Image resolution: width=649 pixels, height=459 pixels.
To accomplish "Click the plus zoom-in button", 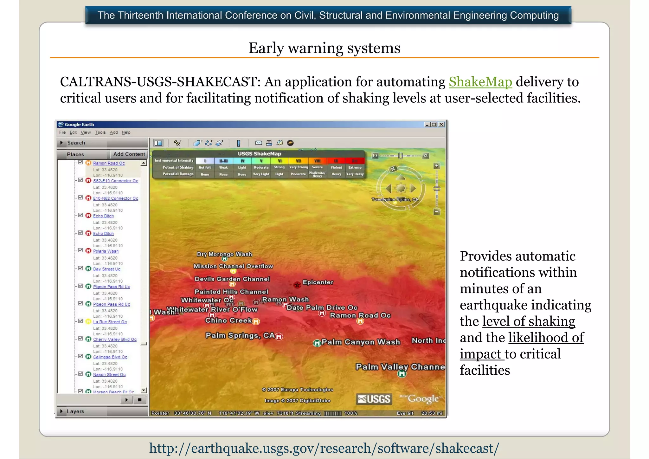I will (x=437, y=166).
